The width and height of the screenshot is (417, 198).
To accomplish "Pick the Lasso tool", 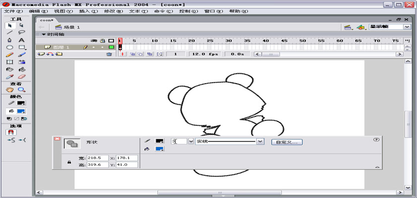I will click(x=21, y=33).
